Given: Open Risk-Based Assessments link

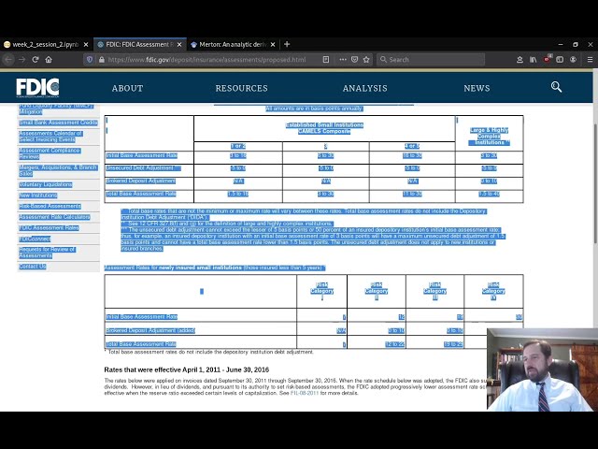Looking at the screenshot, I should coord(50,206).
